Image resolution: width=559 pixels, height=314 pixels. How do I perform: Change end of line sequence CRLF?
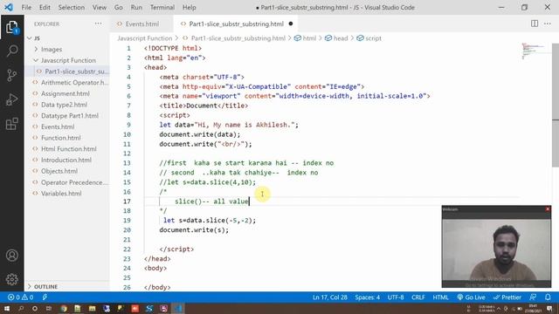pos(418,297)
